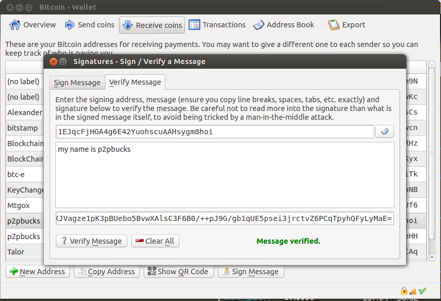Click the address list scrollbar down arrow
This screenshot has width=441, height=301.
tap(432, 257)
